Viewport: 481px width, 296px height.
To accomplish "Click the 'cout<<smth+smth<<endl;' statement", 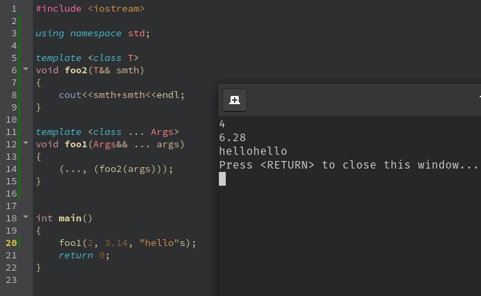I will (x=121, y=95).
